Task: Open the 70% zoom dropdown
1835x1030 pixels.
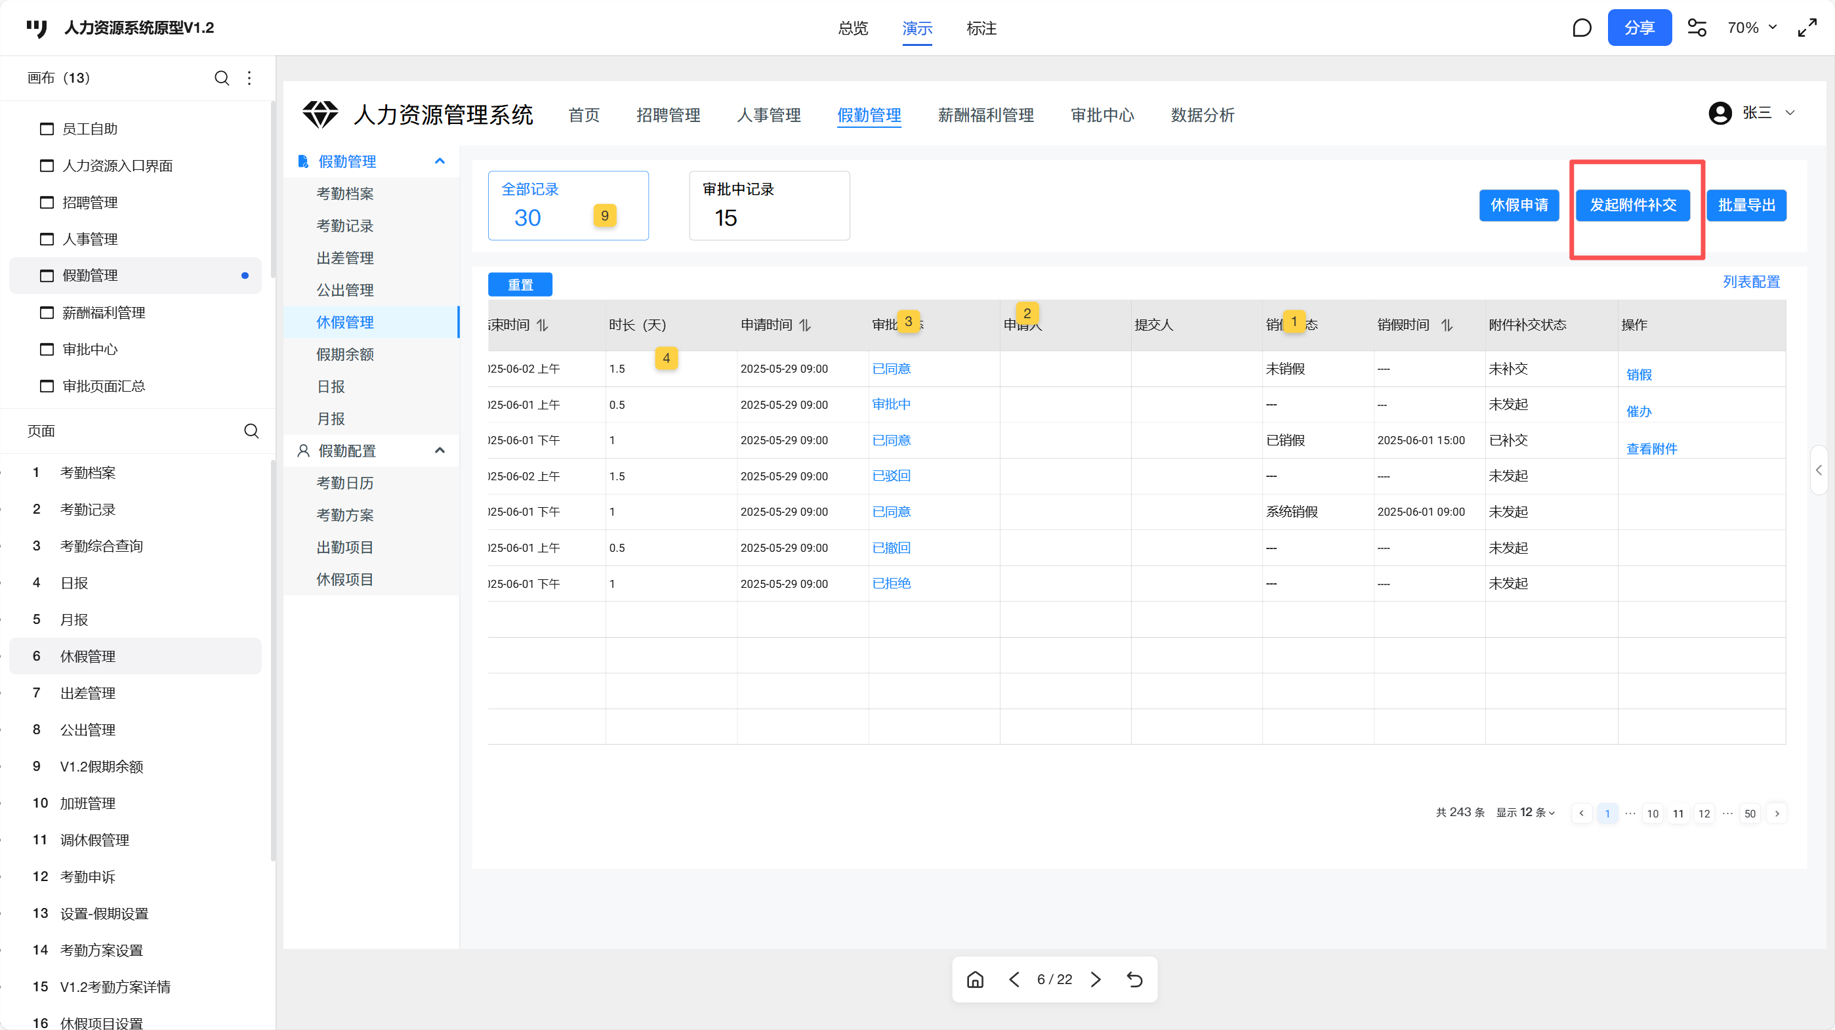Action: click(1752, 28)
